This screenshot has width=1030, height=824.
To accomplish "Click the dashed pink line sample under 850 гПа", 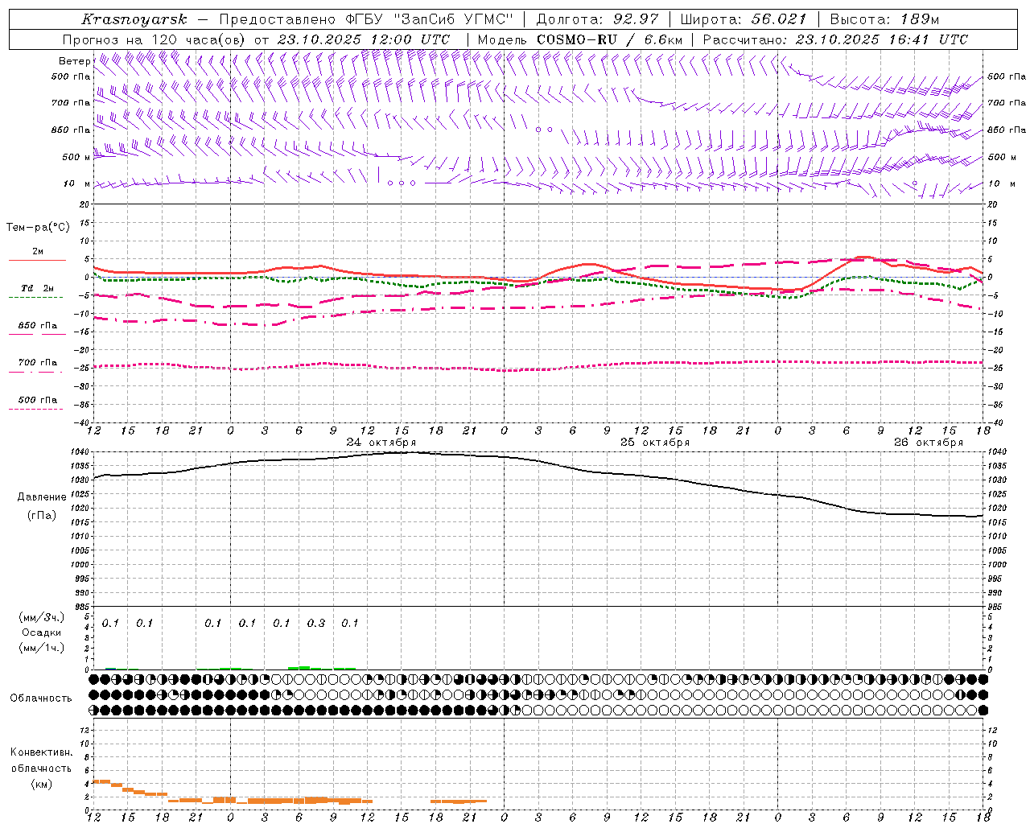I will click(35, 335).
